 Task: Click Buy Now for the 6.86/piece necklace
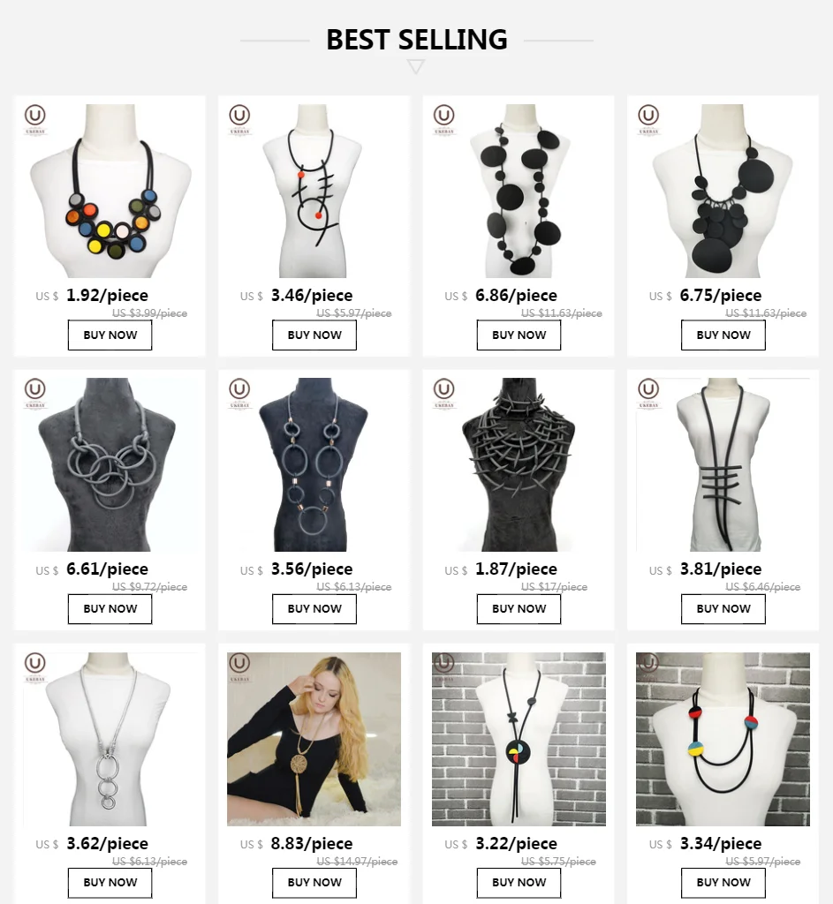point(519,335)
